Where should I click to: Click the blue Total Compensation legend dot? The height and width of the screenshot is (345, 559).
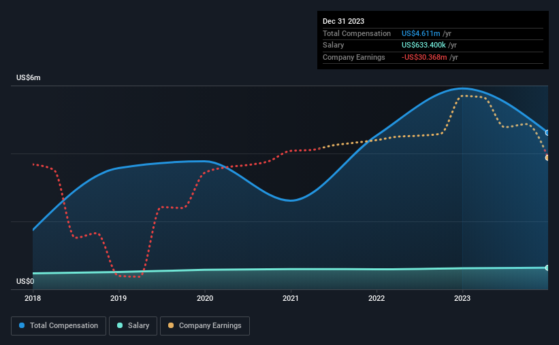[x=22, y=325]
